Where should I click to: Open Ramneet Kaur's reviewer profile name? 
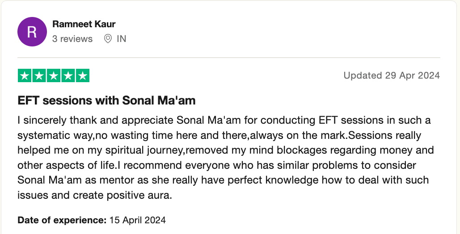pyautogui.click(x=84, y=24)
